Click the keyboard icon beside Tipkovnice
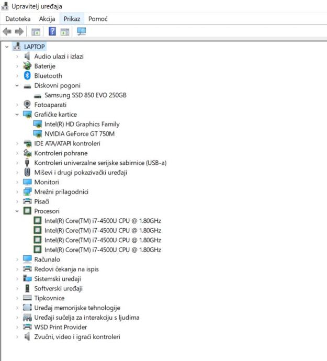This screenshot has width=327, height=361. pyautogui.click(x=27, y=298)
